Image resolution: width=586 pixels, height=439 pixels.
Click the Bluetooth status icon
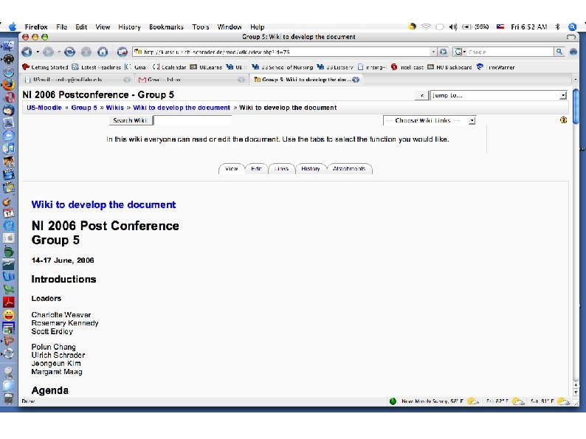558,27
